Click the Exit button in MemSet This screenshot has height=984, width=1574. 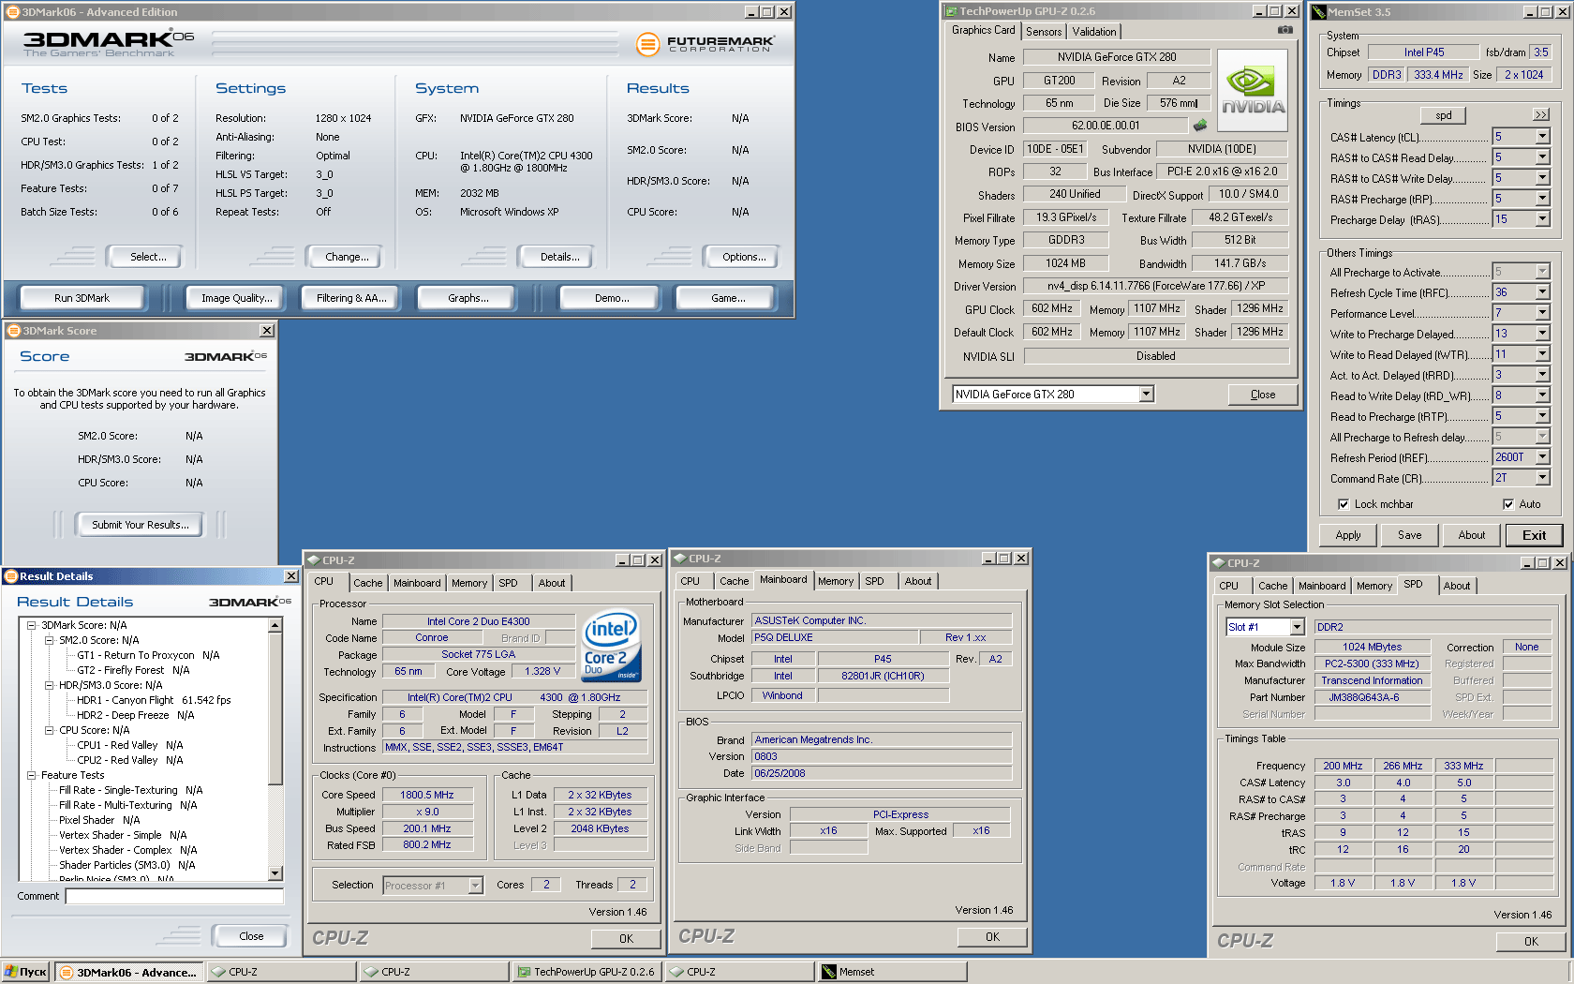click(1535, 535)
